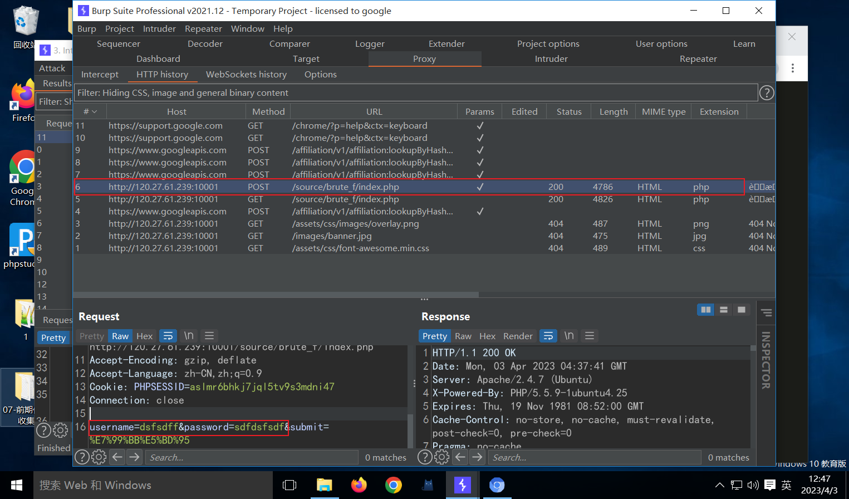The height and width of the screenshot is (499, 849).
Task: Toggle request word wrap icon
Action: coord(168,336)
